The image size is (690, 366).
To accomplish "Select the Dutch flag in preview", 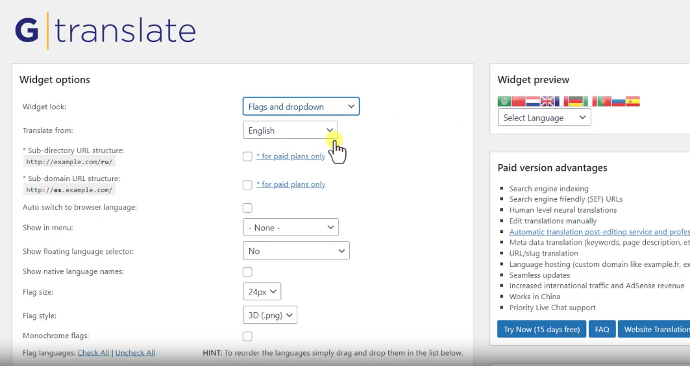I will (x=533, y=101).
